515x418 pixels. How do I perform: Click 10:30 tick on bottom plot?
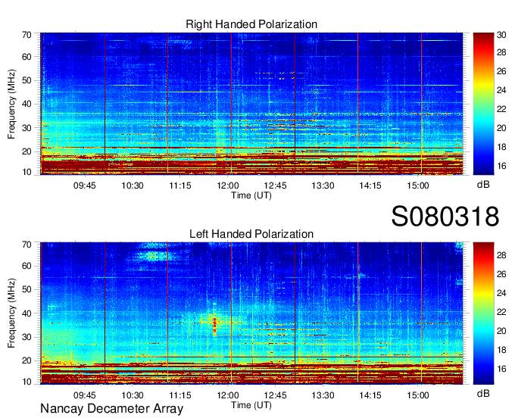tap(133, 395)
